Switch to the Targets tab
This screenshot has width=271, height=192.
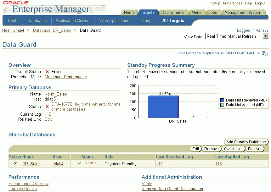click(148, 13)
